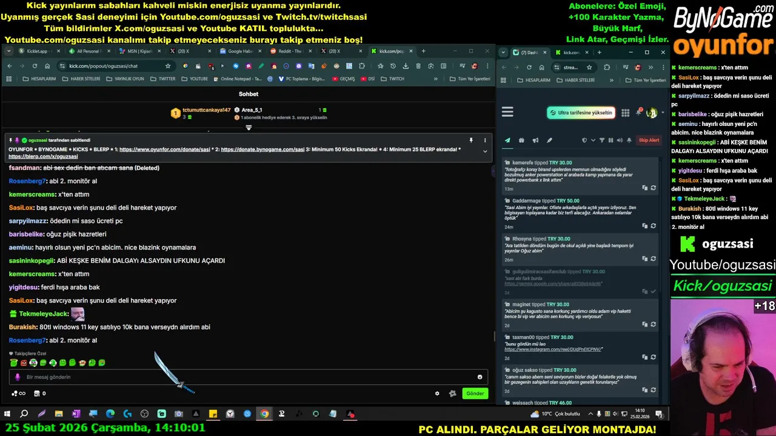The height and width of the screenshot is (436, 776).
Task: Switch to the MSN tab
Action: click(139, 51)
